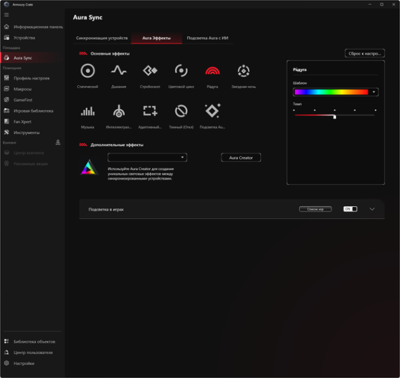Open Устройства in the sidebar

[x=33, y=38]
